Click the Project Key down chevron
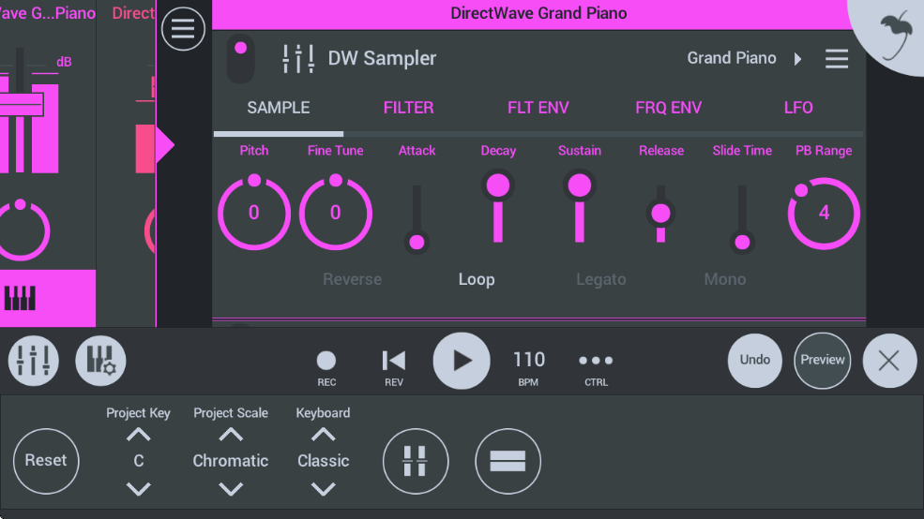 (139, 488)
